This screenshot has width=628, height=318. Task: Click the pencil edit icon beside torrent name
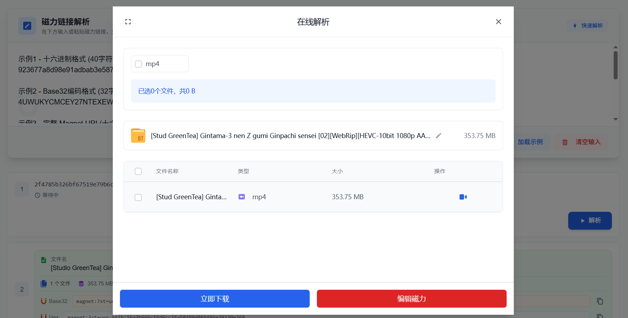coord(438,136)
